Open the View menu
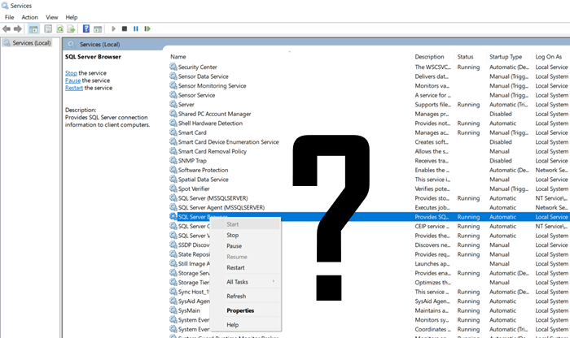Screen dimensions: 570x338 click(51, 17)
